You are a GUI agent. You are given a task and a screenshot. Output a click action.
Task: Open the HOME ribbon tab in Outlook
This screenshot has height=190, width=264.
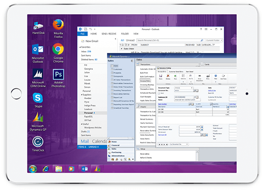(94, 34)
